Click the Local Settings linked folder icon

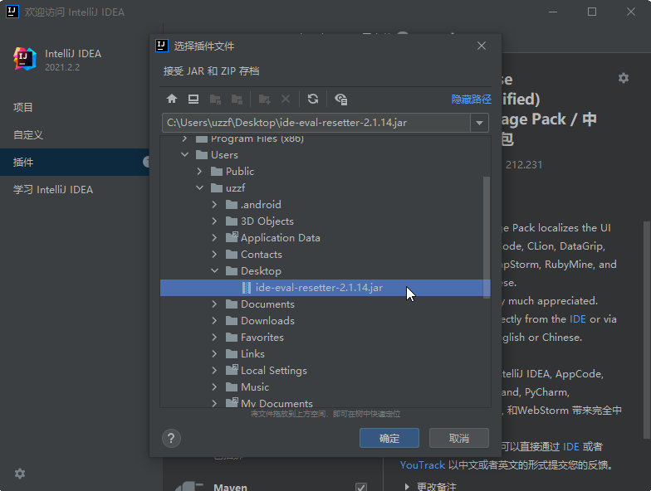pyautogui.click(x=231, y=370)
